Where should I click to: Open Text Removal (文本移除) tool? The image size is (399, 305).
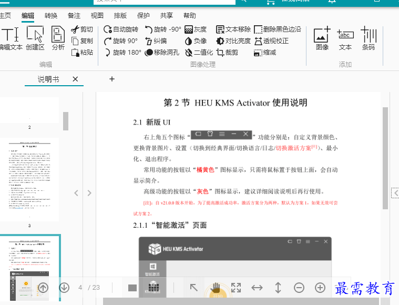pyautogui.click(x=233, y=29)
